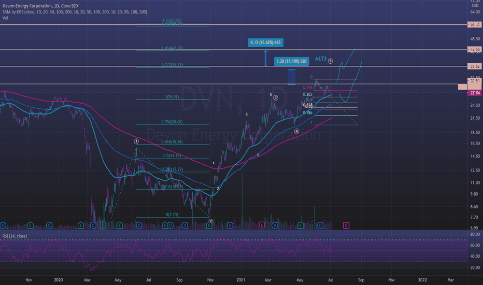Select the 0.5(14.18) Fibonacci level label
483x285 pixels.
pos(172,155)
